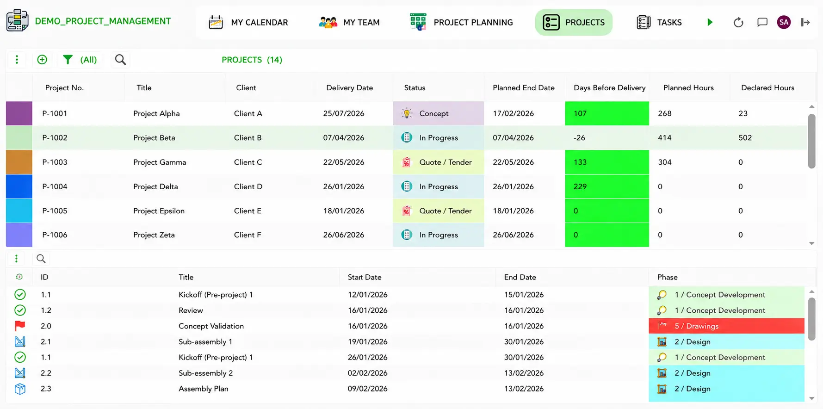This screenshot has width=823, height=409.
Task: Switch to the My Team tab
Action: [x=349, y=22]
